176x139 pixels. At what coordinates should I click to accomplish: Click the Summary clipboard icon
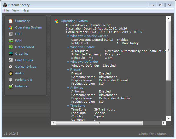click(11, 21)
